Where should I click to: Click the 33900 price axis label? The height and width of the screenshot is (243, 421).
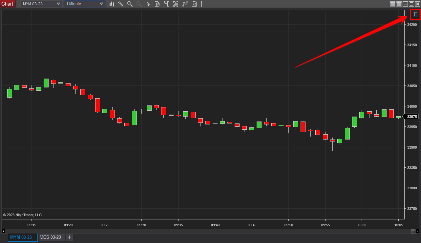(411, 147)
